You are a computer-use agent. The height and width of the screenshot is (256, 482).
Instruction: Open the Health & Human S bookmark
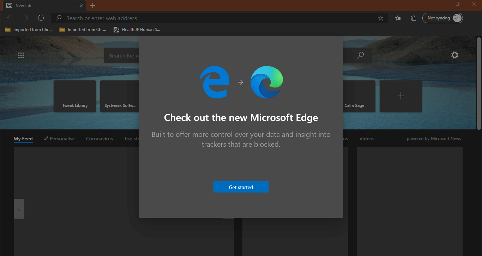137,29
